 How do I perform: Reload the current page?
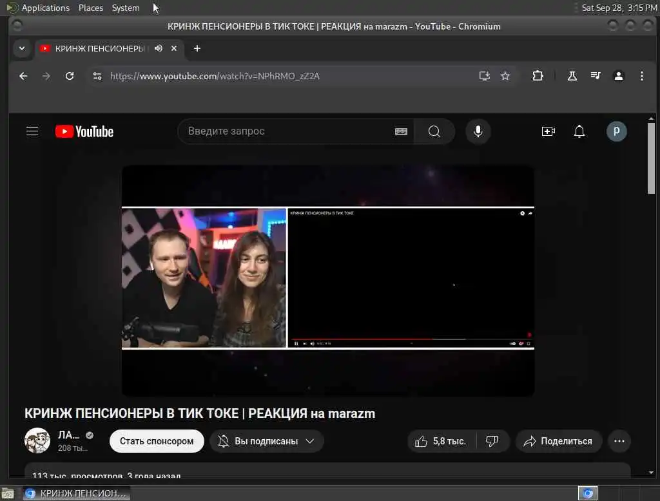tap(70, 76)
